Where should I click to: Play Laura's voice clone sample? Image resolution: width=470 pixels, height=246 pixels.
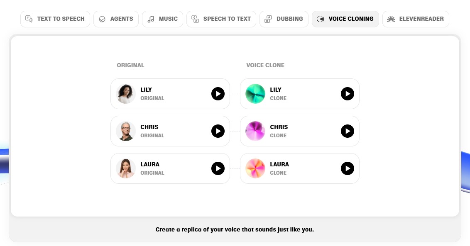pos(348,168)
